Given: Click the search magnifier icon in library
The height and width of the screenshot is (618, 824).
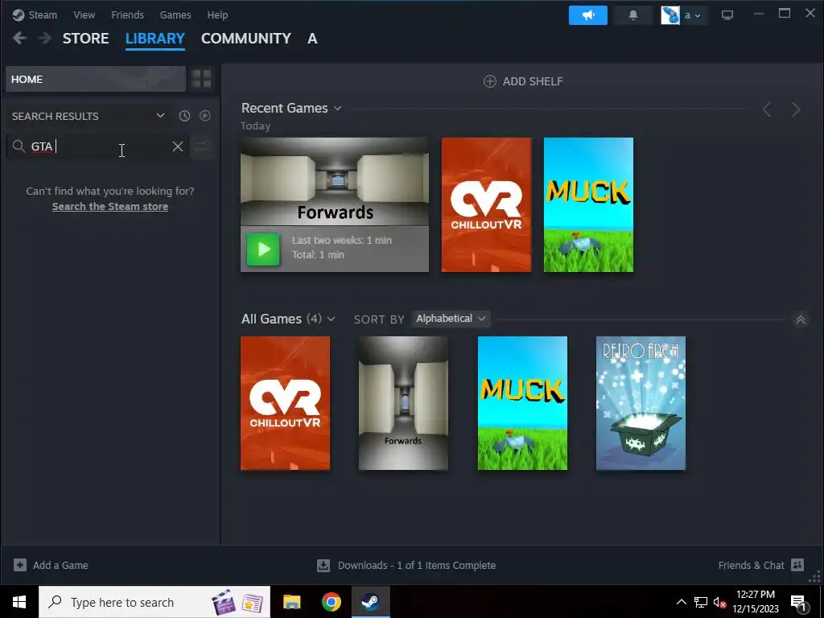Looking at the screenshot, I should pyautogui.click(x=19, y=146).
